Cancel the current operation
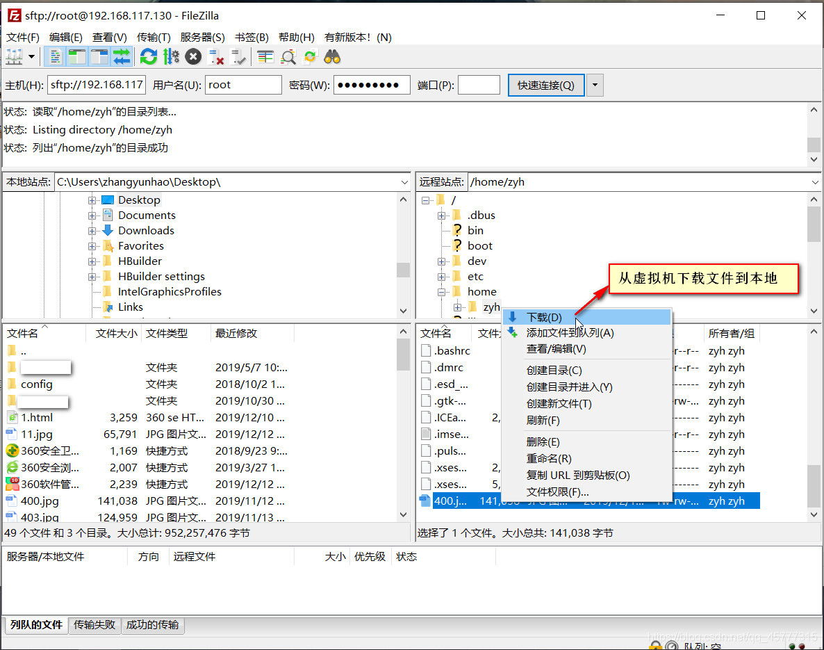824x650 pixels. coord(193,57)
